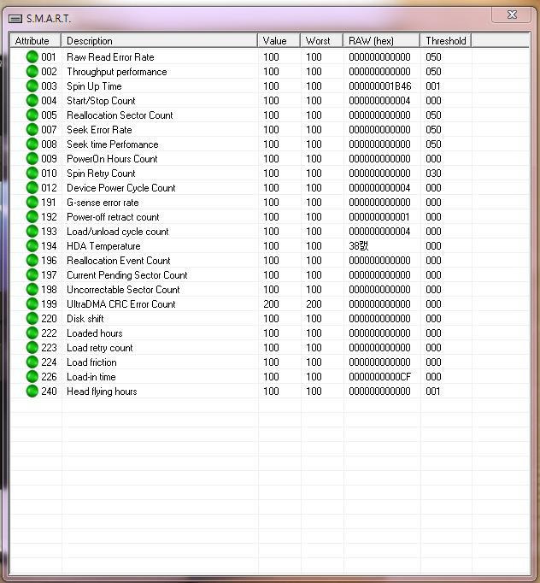Select the Load retry count description
The height and width of the screenshot is (583, 540).
100,348
